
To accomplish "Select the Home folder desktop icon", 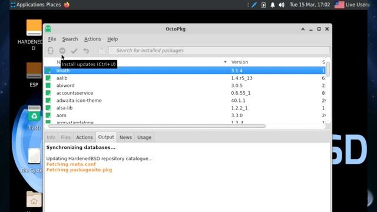I will tap(34, 200).
